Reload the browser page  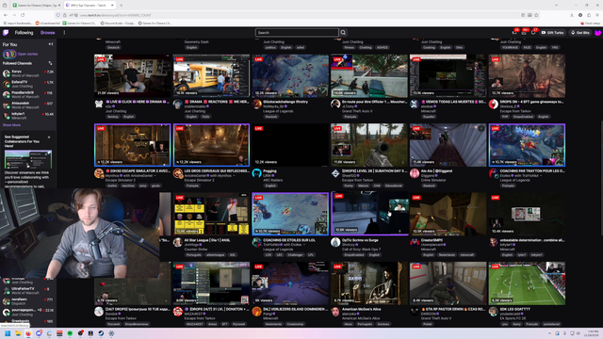pyautogui.click(x=23, y=15)
